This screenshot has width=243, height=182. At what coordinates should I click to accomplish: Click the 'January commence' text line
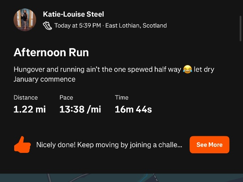[45, 79]
